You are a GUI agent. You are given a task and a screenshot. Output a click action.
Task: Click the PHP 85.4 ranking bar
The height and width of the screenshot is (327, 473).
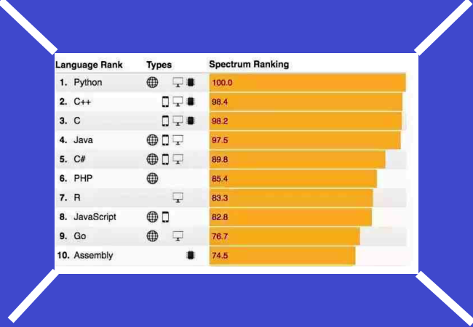coord(293,179)
